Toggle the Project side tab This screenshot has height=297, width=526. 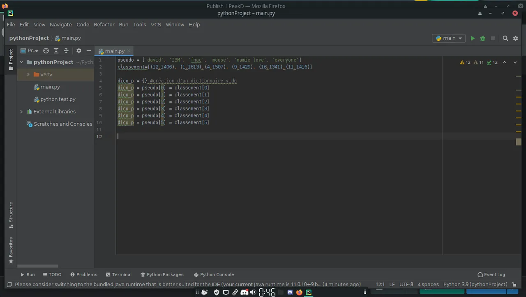(x=11, y=60)
